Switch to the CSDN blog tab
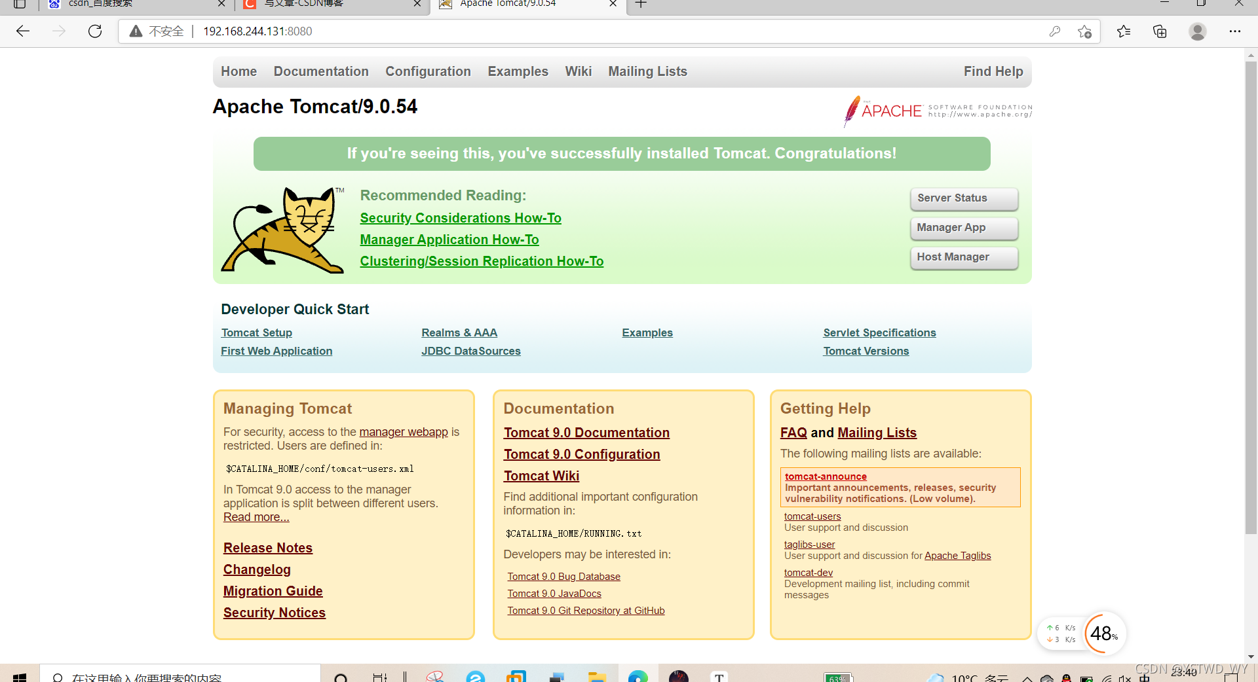1258x682 pixels. [332, 4]
